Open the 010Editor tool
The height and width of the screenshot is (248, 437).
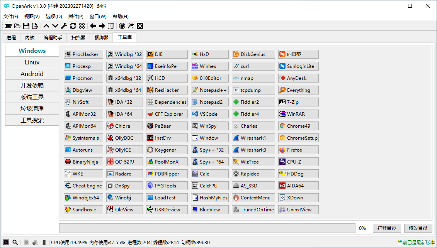pos(209,78)
